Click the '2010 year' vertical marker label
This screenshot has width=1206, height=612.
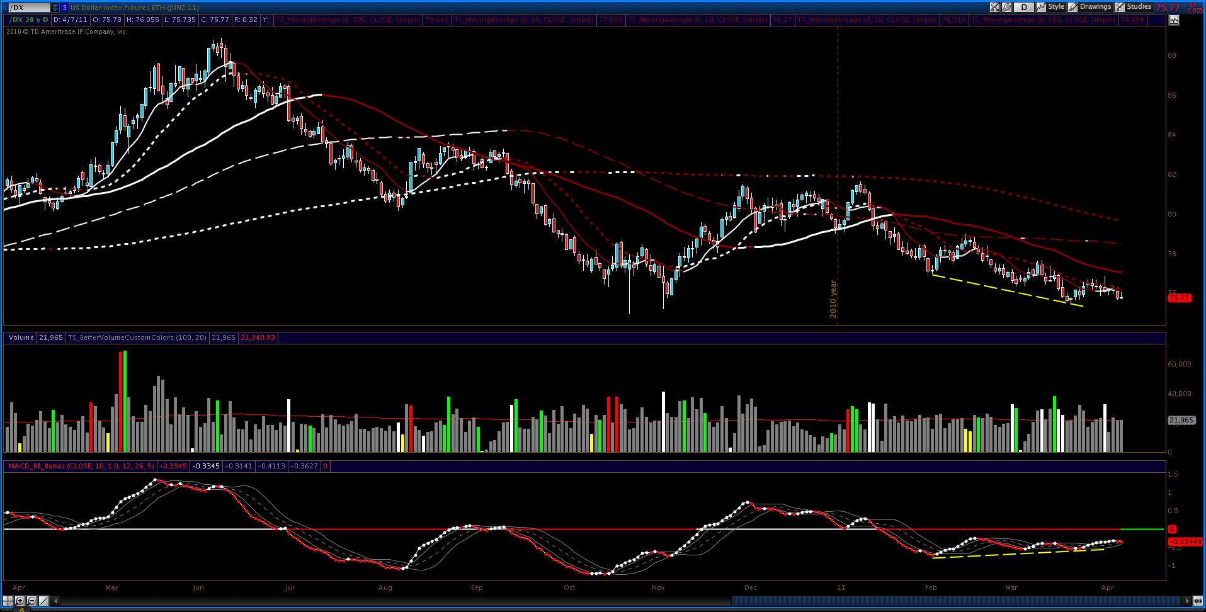[x=833, y=299]
